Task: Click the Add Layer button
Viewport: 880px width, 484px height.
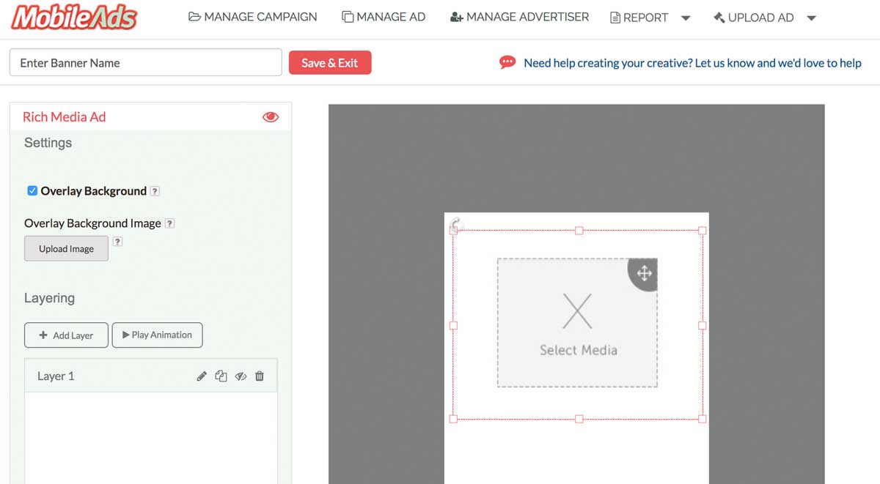Action: click(x=66, y=335)
